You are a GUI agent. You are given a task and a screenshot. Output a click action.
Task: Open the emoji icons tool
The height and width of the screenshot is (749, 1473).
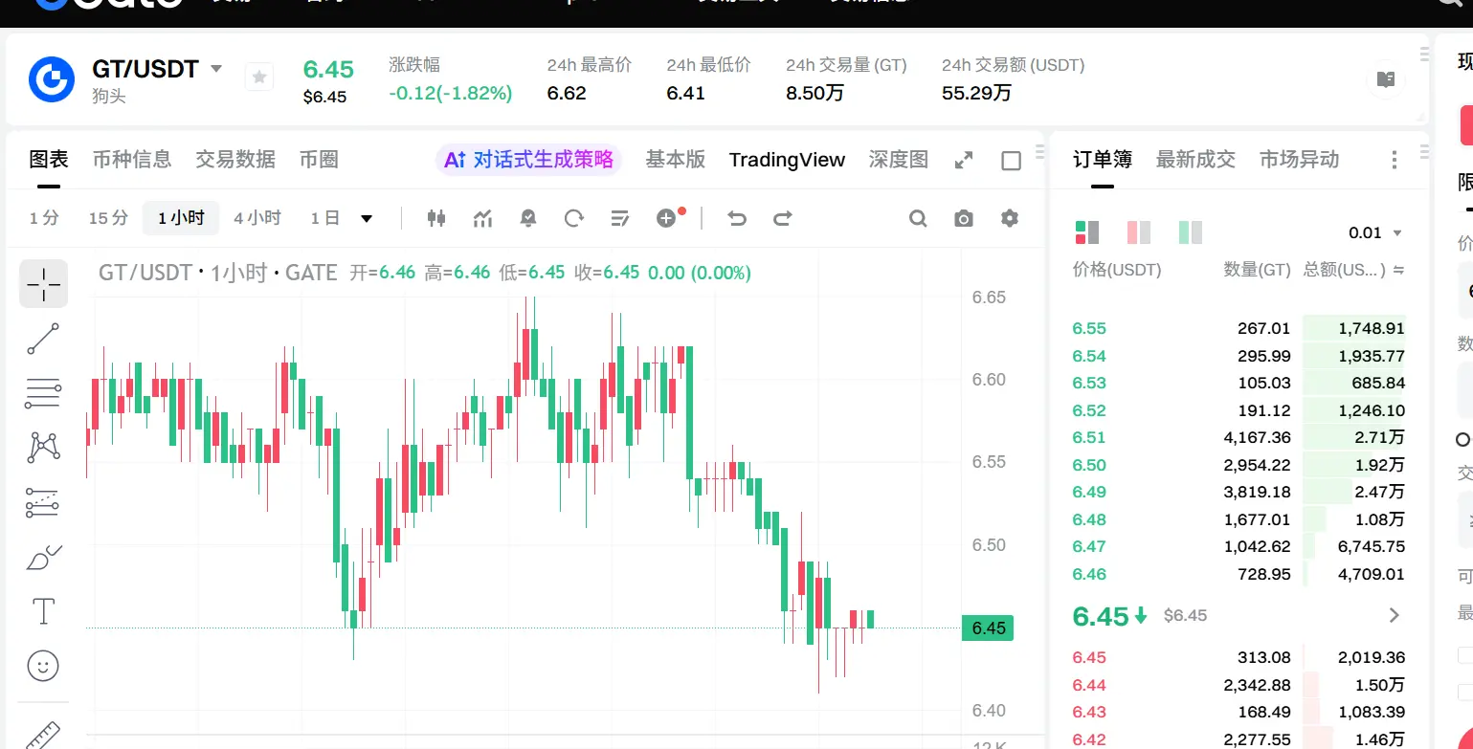pyautogui.click(x=43, y=666)
